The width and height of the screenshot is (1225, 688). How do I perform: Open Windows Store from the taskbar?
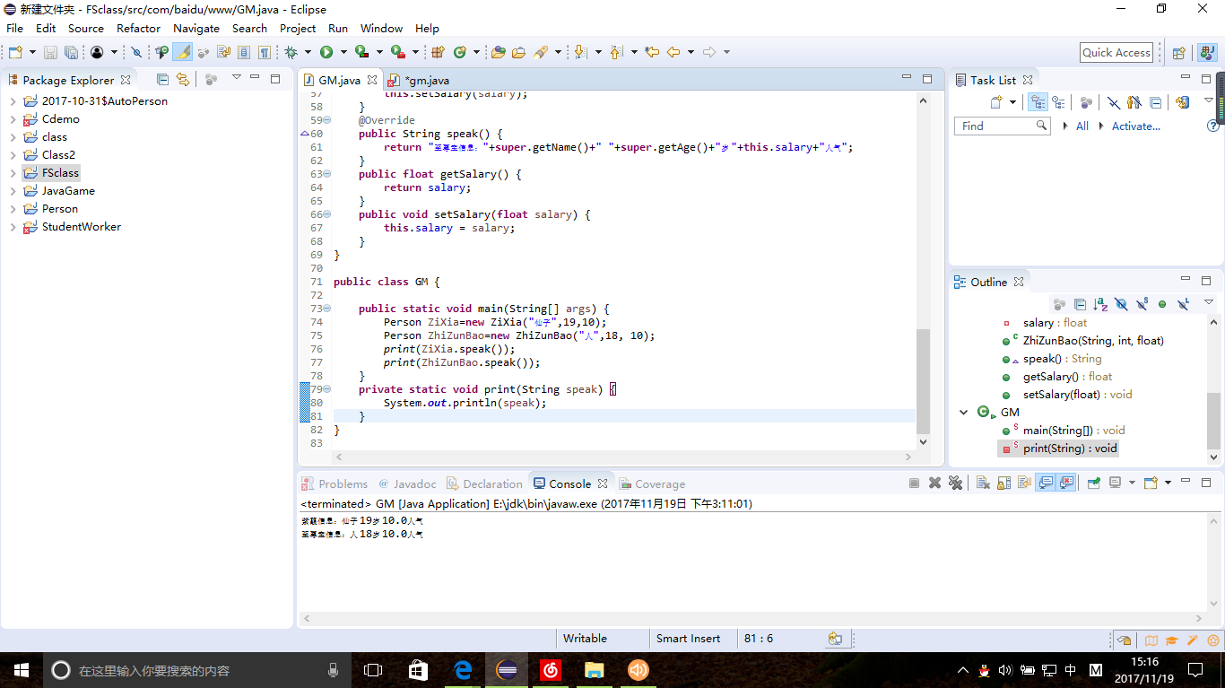click(x=418, y=670)
